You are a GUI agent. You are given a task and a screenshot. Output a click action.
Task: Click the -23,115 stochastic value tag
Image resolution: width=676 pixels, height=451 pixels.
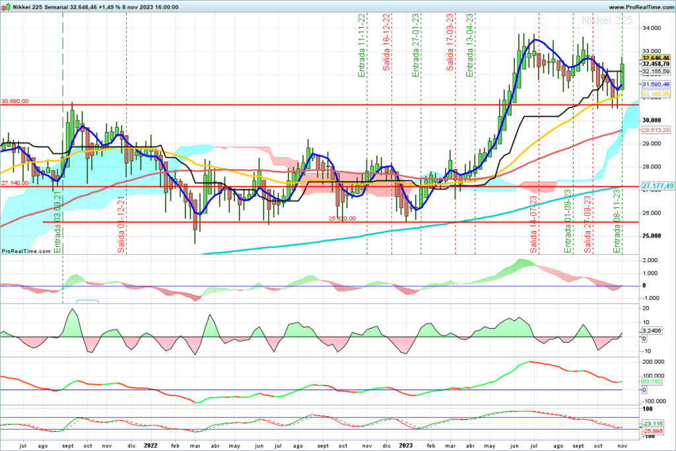pyautogui.click(x=652, y=424)
